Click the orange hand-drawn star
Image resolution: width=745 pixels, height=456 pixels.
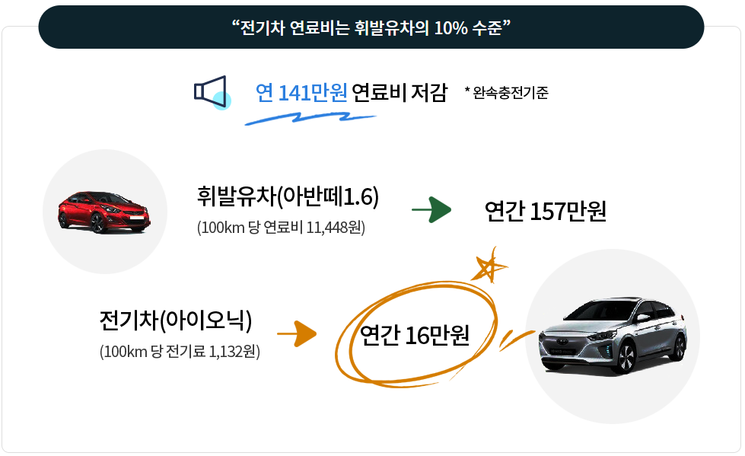(489, 266)
